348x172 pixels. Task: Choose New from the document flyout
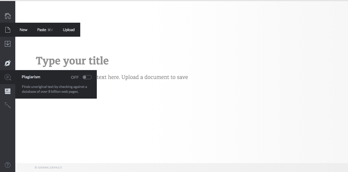point(23,30)
